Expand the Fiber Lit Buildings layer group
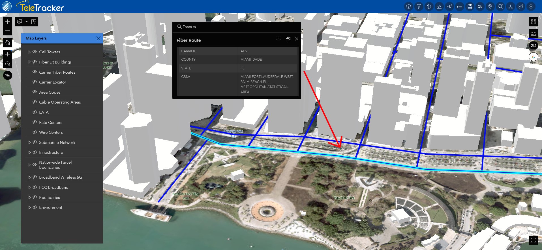The image size is (542, 250). pos(29,62)
